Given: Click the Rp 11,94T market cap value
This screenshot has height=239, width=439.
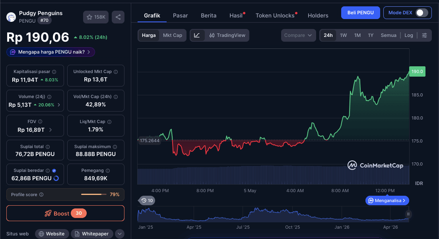Looking at the screenshot, I should point(25,80).
